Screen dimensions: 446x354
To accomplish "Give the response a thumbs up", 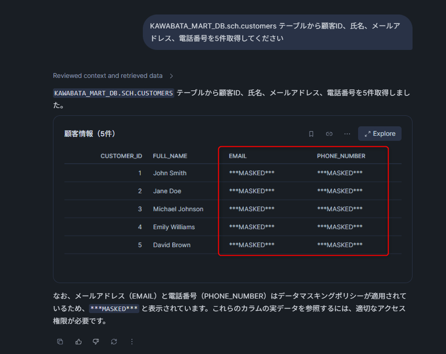I will (x=78, y=342).
